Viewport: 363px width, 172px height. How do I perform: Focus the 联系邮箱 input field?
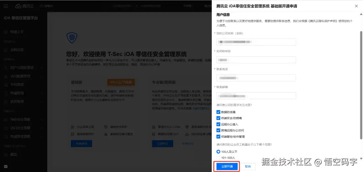pos(256,96)
